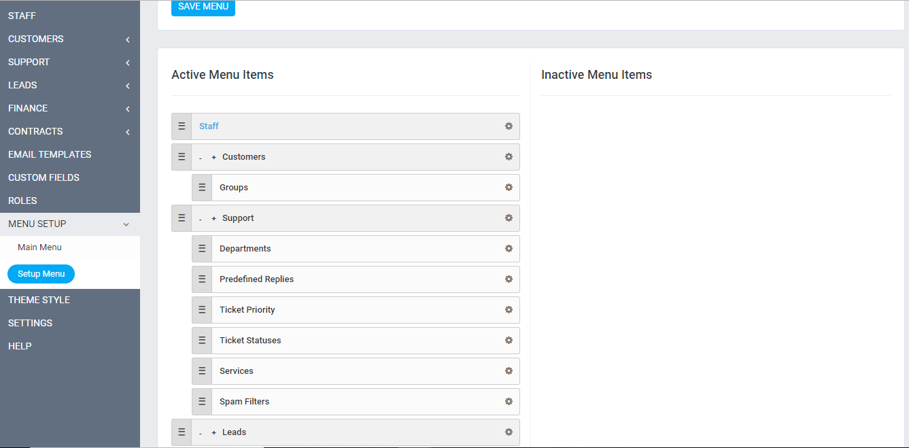Open settings gear for Services item
909x448 pixels.
509,371
